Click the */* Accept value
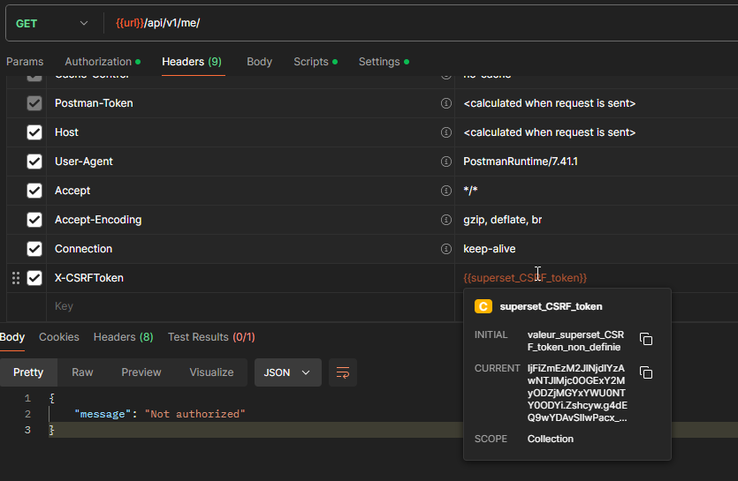 coord(470,191)
